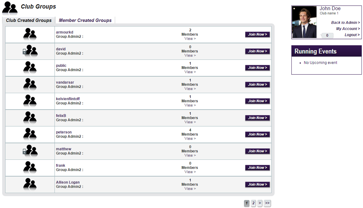363x208 pixels.
Task: Click Back to Admin
Action: (345, 22)
